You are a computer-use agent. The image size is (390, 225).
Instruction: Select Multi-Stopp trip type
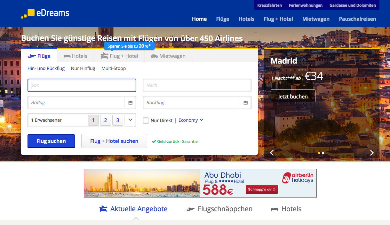click(114, 68)
